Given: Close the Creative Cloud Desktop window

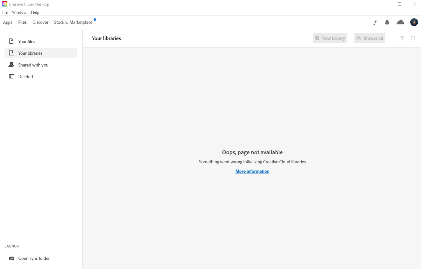Looking at the screenshot, I should [414, 4].
